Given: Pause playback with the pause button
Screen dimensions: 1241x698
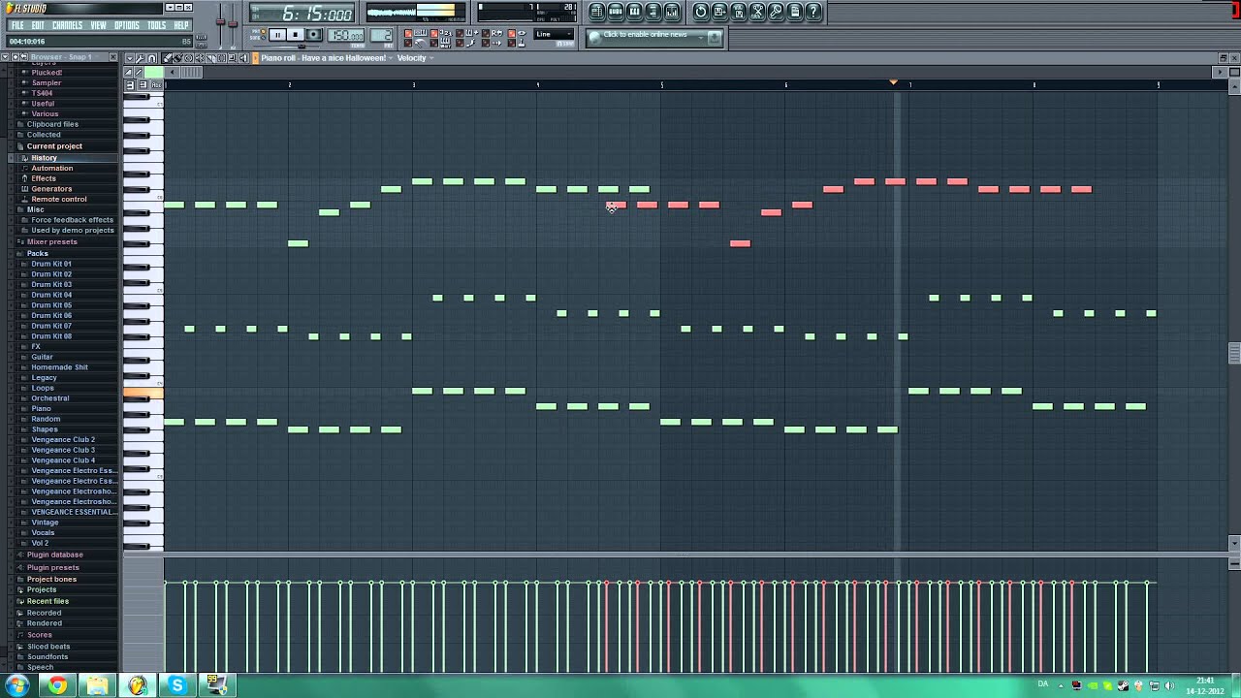Looking at the screenshot, I should 277,35.
